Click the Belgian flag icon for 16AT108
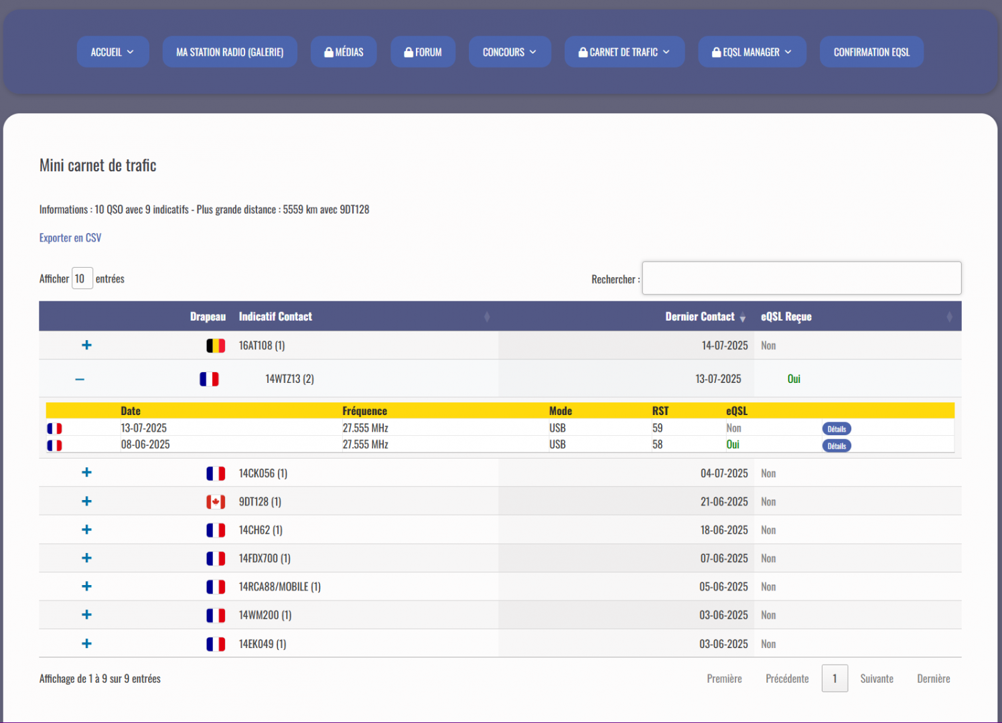This screenshot has width=1002, height=723. pos(215,346)
